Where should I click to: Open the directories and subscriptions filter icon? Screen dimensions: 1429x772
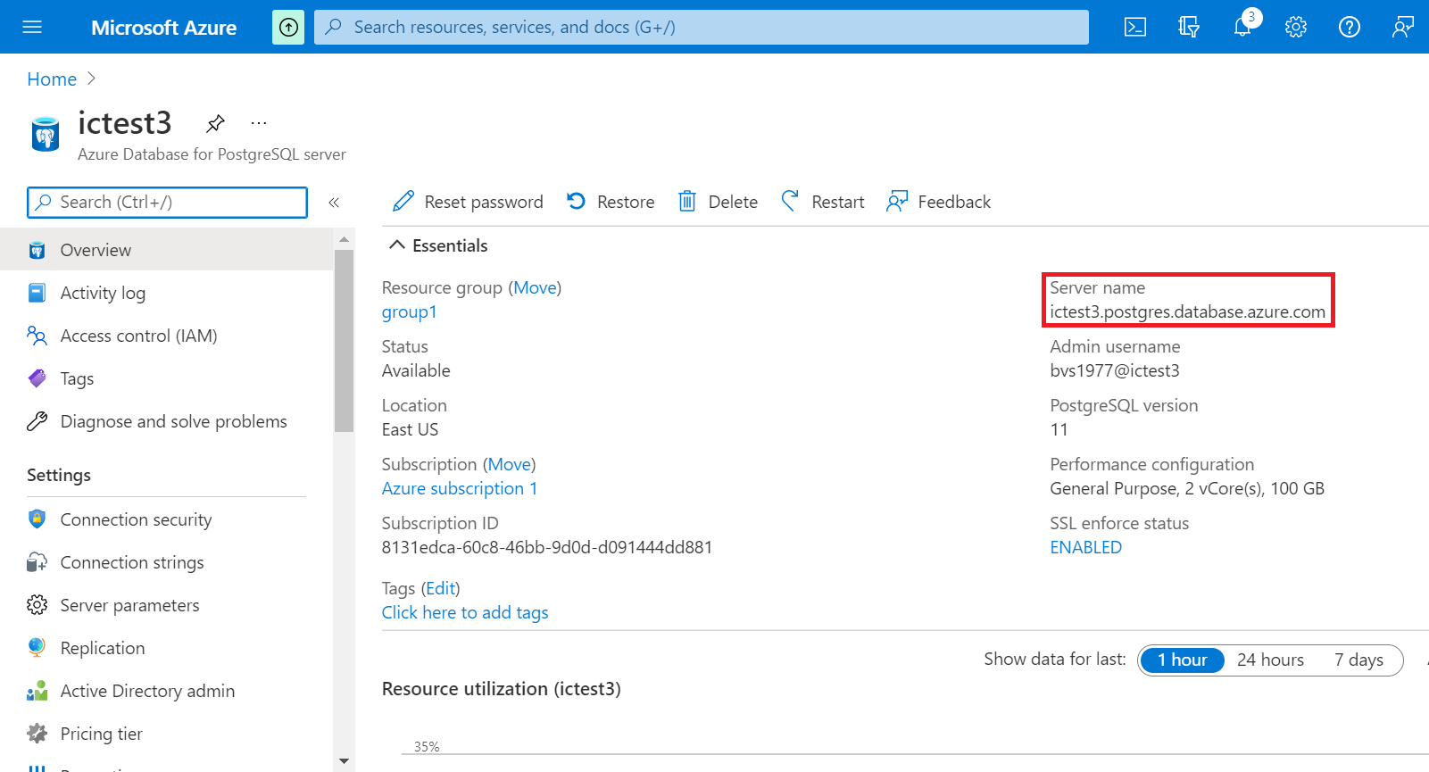click(1188, 27)
